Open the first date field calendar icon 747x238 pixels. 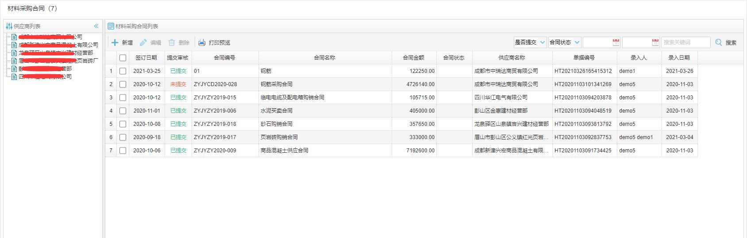(616, 42)
